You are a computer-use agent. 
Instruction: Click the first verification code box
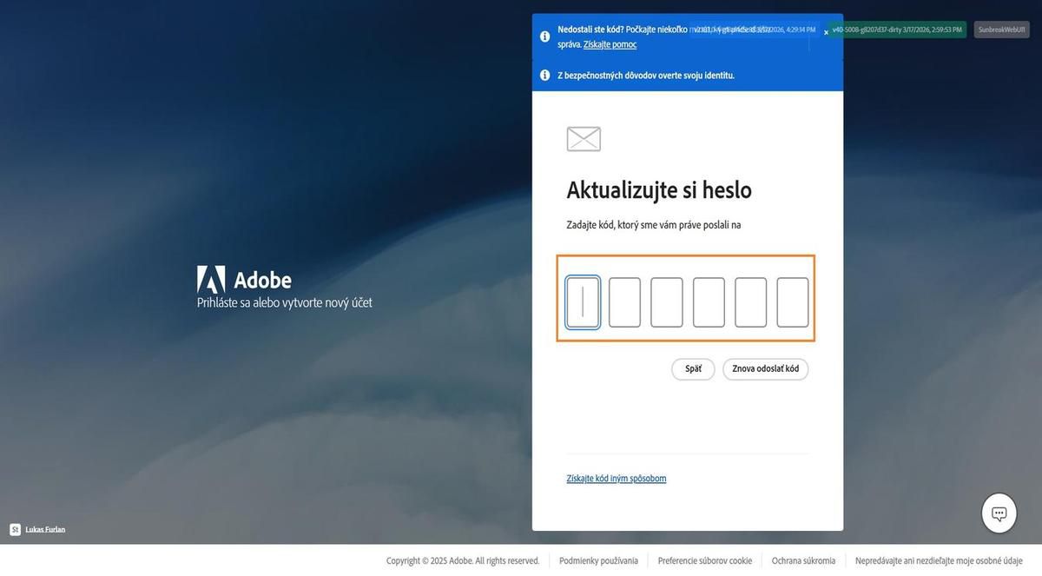[x=582, y=301]
